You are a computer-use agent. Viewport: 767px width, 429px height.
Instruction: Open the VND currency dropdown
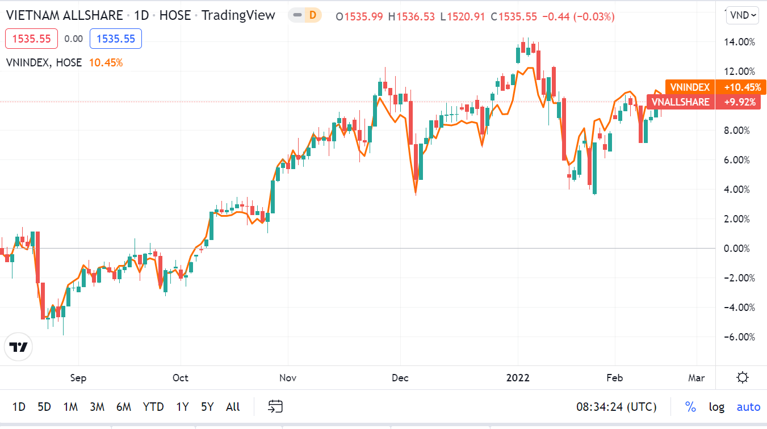pyautogui.click(x=743, y=15)
